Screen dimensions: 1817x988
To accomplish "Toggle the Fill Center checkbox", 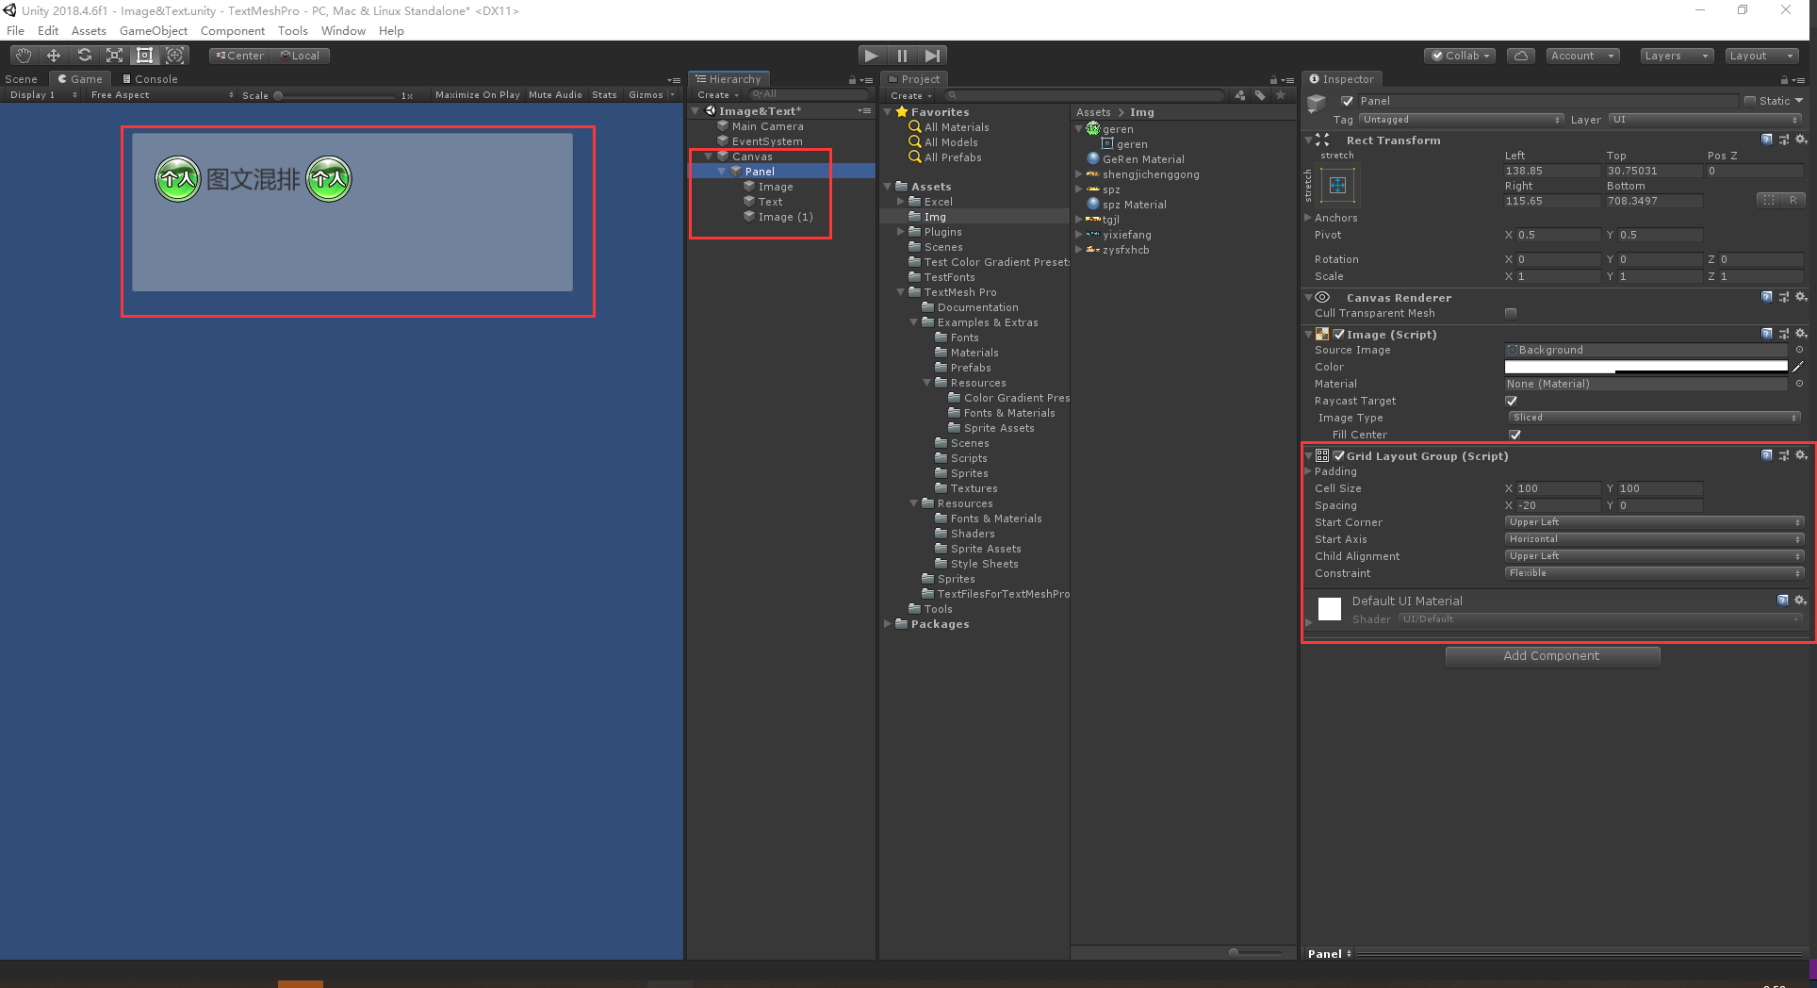I will pyautogui.click(x=1514, y=435).
